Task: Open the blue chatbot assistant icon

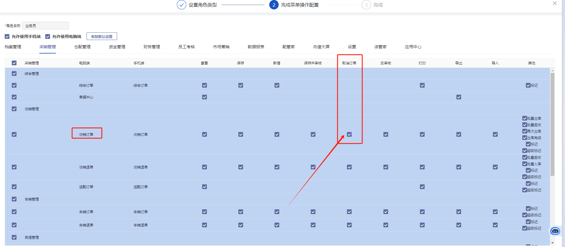Action: point(555,231)
